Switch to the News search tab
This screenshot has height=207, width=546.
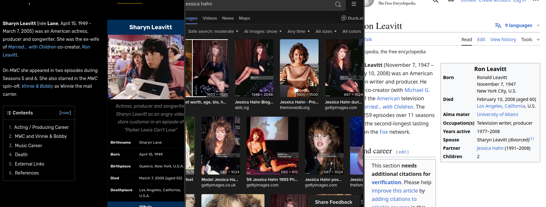pos(228,18)
